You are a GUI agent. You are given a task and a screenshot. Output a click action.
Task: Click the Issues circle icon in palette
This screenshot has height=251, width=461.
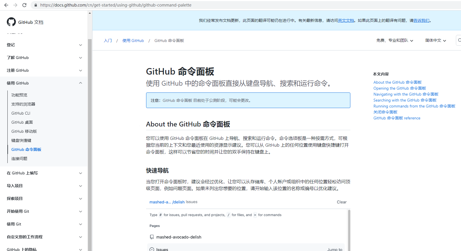(x=152, y=249)
